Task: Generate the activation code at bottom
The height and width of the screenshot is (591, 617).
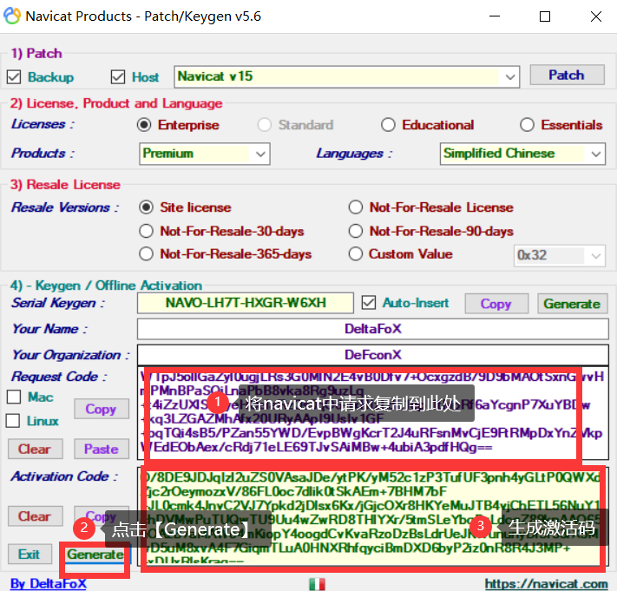Action: tap(95, 554)
